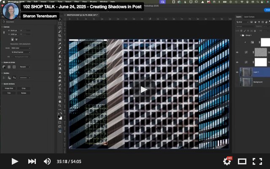The height and width of the screenshot is (169, 270).
Task: Select the Rectangular Marquee tool
Action: coord(60,23)
